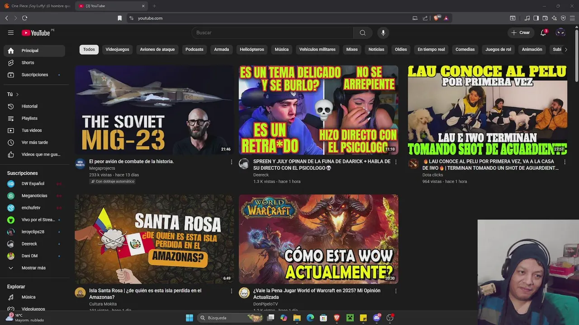Open the browser main menu
This screenshot has width=579, height=325.
coord(573,18)
